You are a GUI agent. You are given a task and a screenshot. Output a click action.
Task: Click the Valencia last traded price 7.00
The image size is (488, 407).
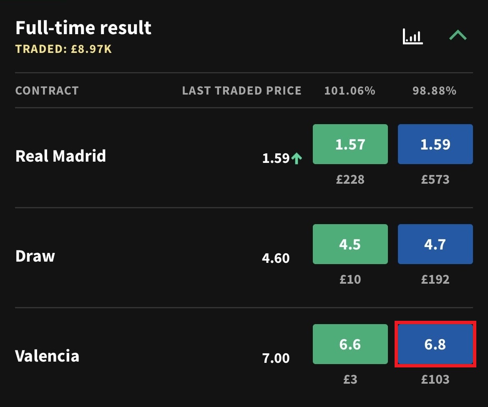(x=276, y=358)
